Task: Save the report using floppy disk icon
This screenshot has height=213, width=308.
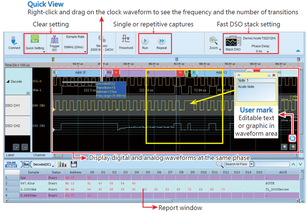Action: (x=74, y=164)
